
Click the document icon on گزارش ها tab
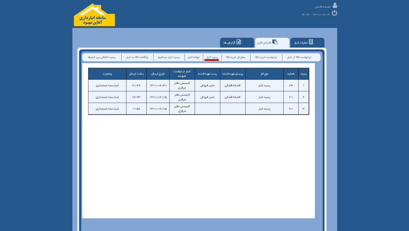pyautogui.click(x=239, y=42)
